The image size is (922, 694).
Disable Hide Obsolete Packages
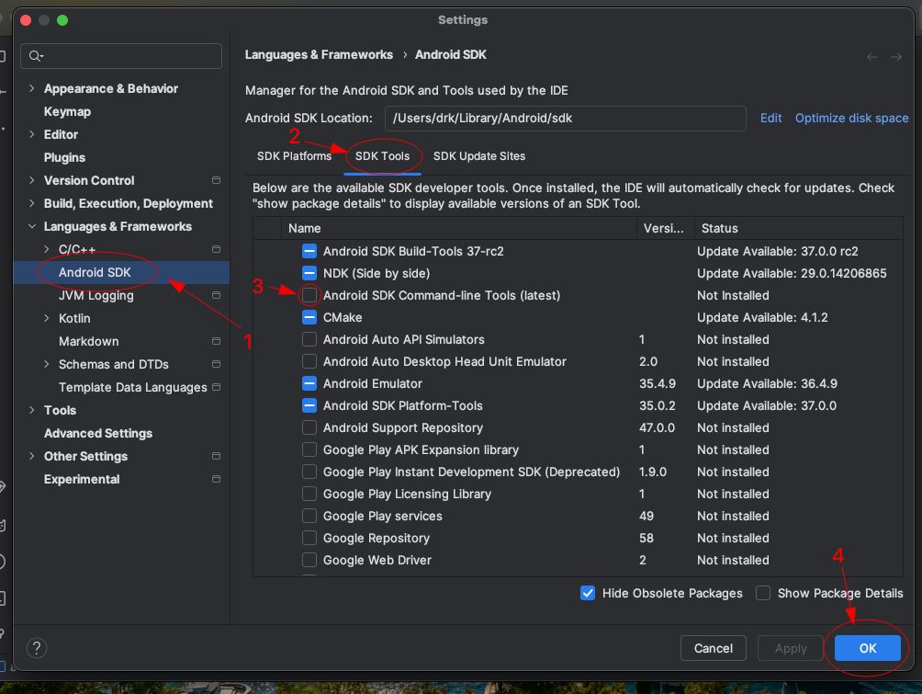tap(588, 593)
